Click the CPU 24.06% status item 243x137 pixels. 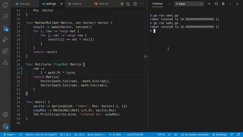pyautogui.click(x=115, y=134)
